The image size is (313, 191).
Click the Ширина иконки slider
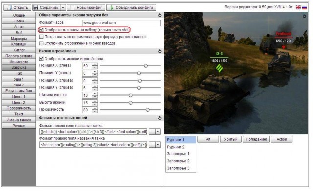click(131, 95)
